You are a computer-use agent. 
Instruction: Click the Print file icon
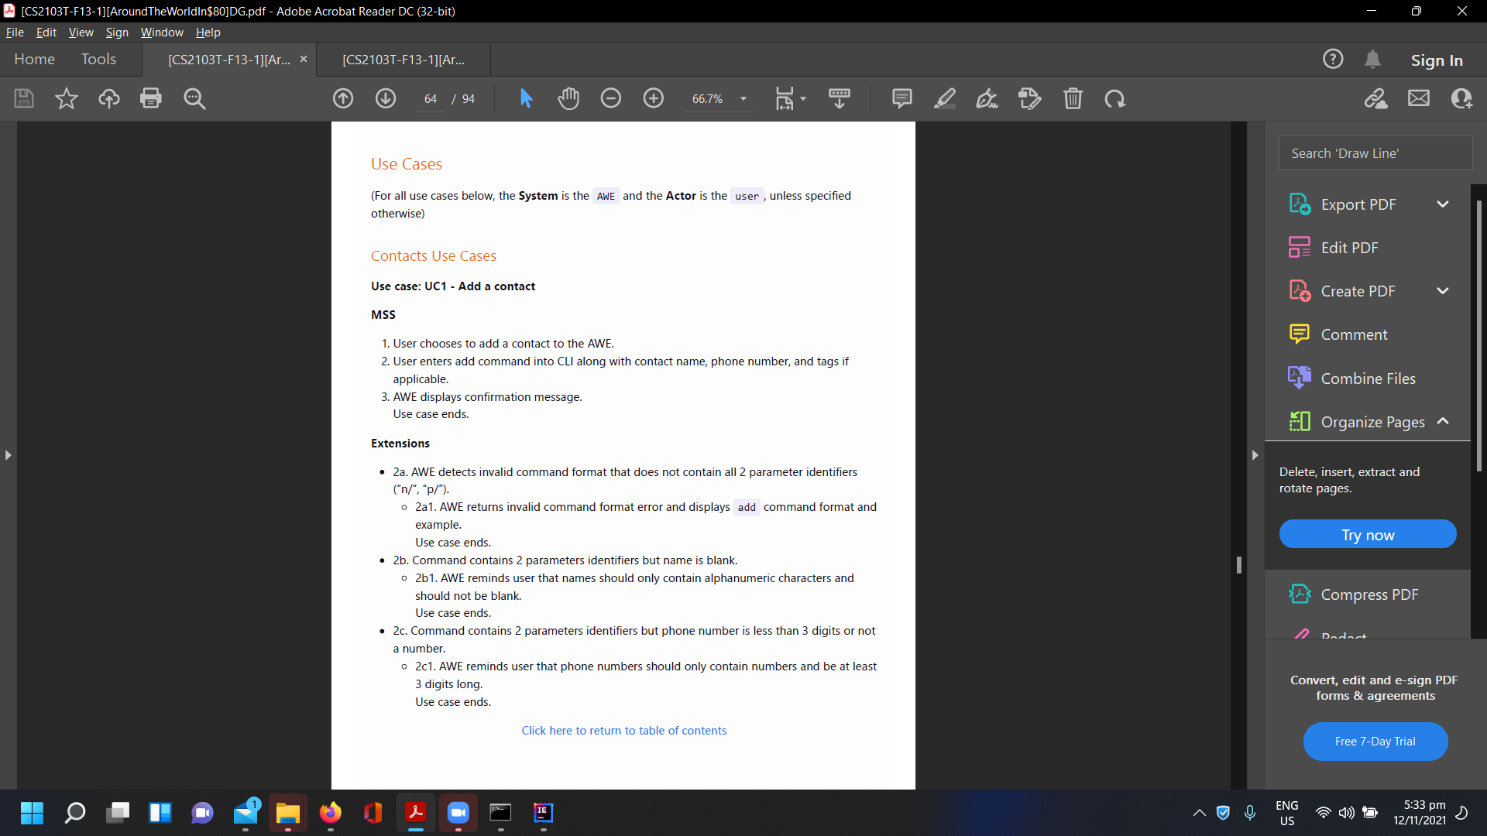pyautogui.click(x=151, y=98)
